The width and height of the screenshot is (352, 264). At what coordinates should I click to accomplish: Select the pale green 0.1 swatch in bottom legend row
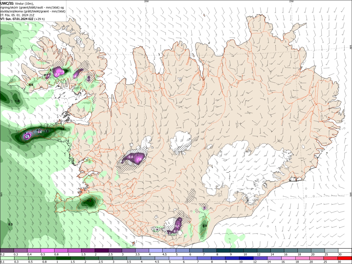tap(7, 258)
